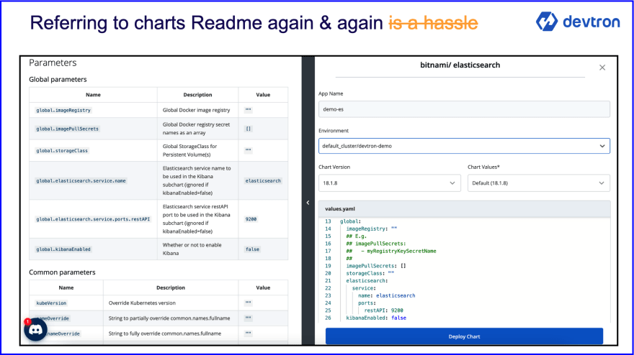The image size is (634, 355).
Task: Click the elasticsearch value cell
Action: pos(263,180)
